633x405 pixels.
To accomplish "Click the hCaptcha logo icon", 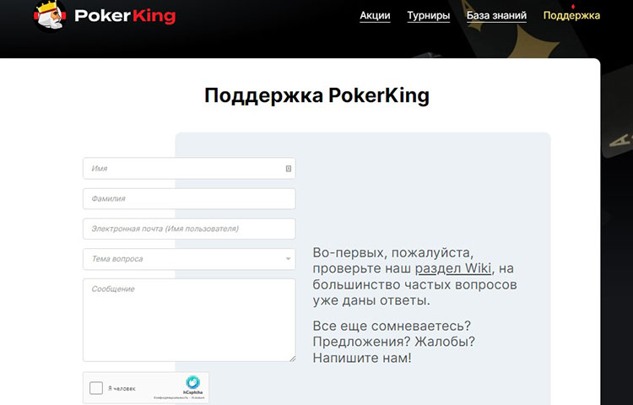I will click(193, 382).
